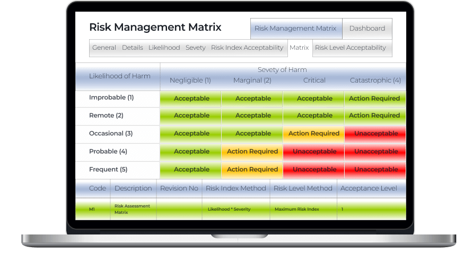Sort by the Revision No column header
Viewport: 472px width, 253px height.
pyautogui.click(x=179, y=188)
